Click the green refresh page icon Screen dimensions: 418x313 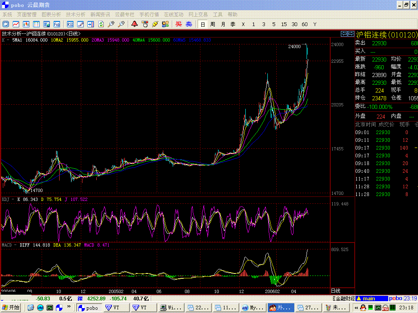(101, 24)
